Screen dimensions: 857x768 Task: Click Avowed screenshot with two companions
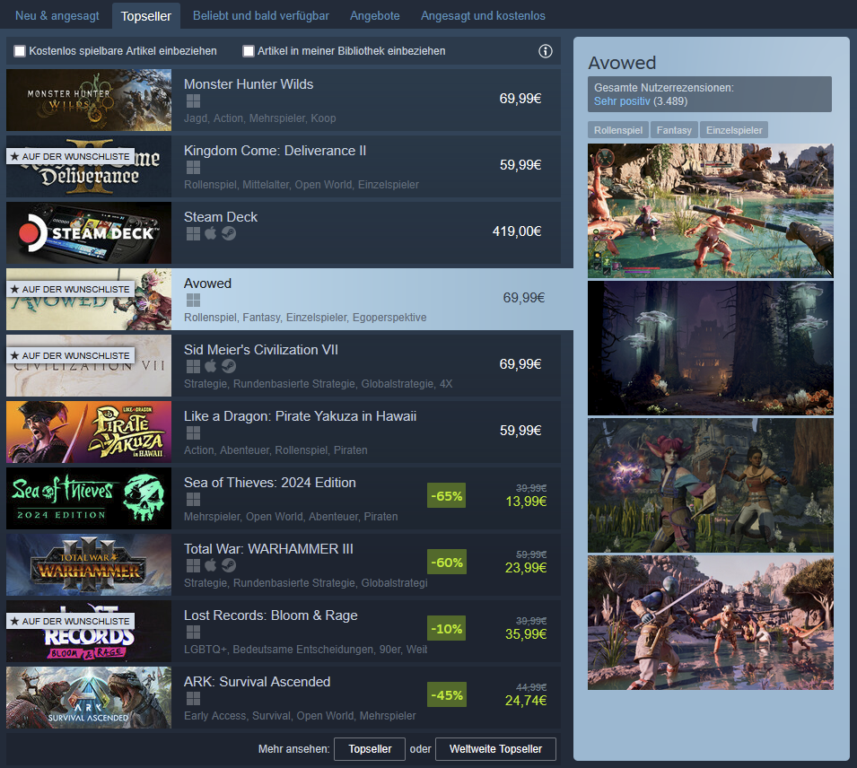(711, 485)
